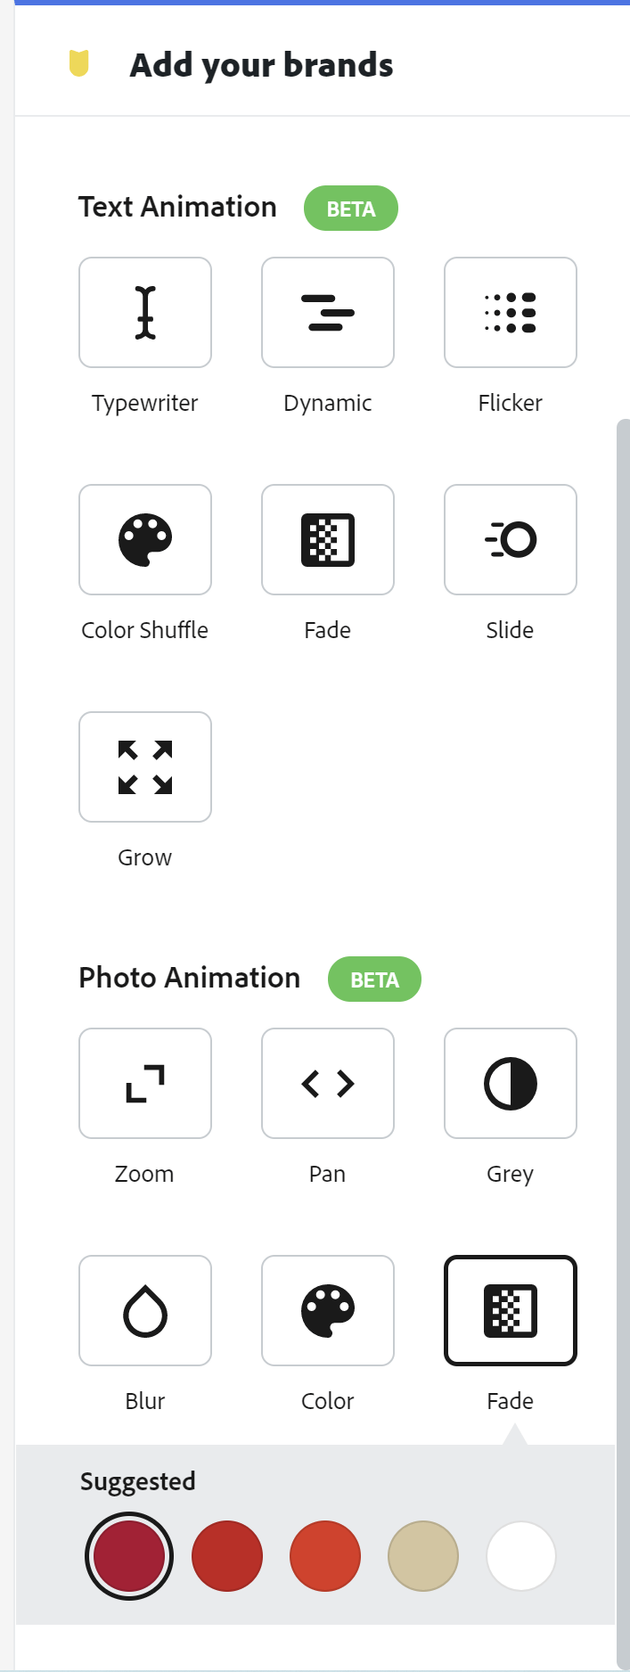Select the orange-red suggested swatch

click(325, 1556)
